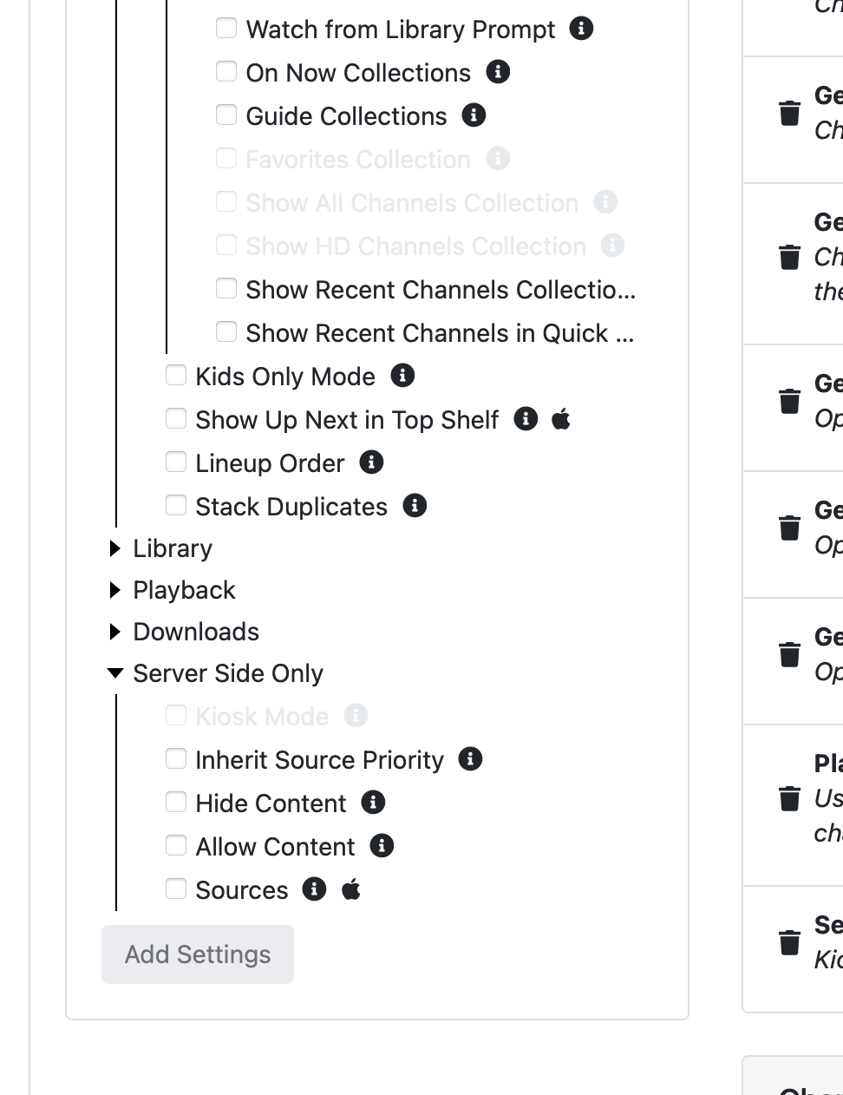
Task: Enable the Kids Only Mode checkbox
Action: tap(176, 375)
